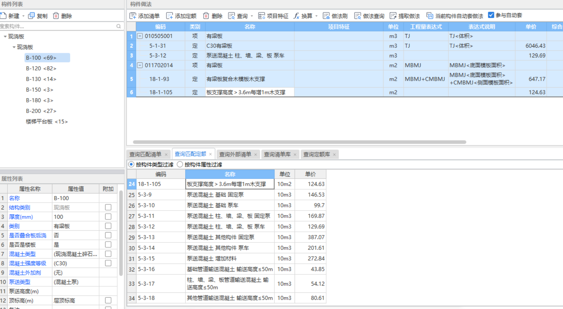The height and width of the screenshot is (309, 563).
Task: Select quota row 5-3-12 泵送混凝土 泵车
Action: tap(227, 226)
